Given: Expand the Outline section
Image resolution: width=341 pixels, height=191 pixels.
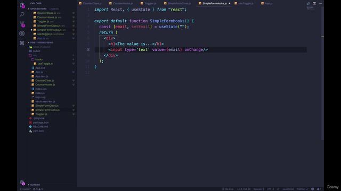Looking at the screenshot, I should (x=35, y=185).
